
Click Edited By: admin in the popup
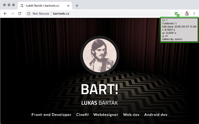[172, 39]
